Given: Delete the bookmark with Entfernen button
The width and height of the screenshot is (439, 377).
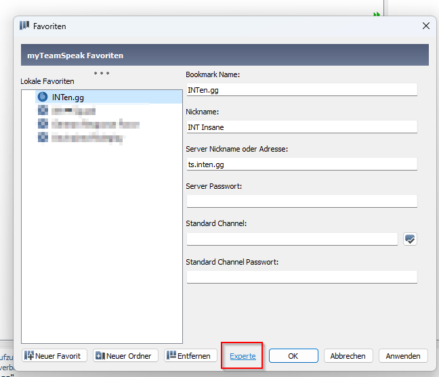Looking at the screenshot, I should point(190,355).
